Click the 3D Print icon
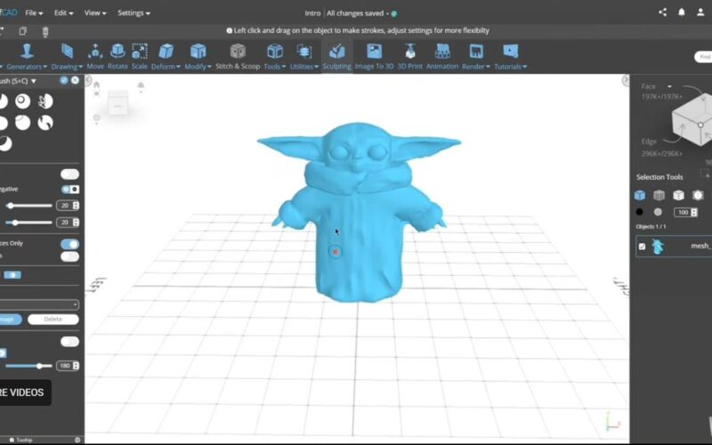Image resolution: width=712 pixels, height=445 pixels. click(x=410, y=56)
